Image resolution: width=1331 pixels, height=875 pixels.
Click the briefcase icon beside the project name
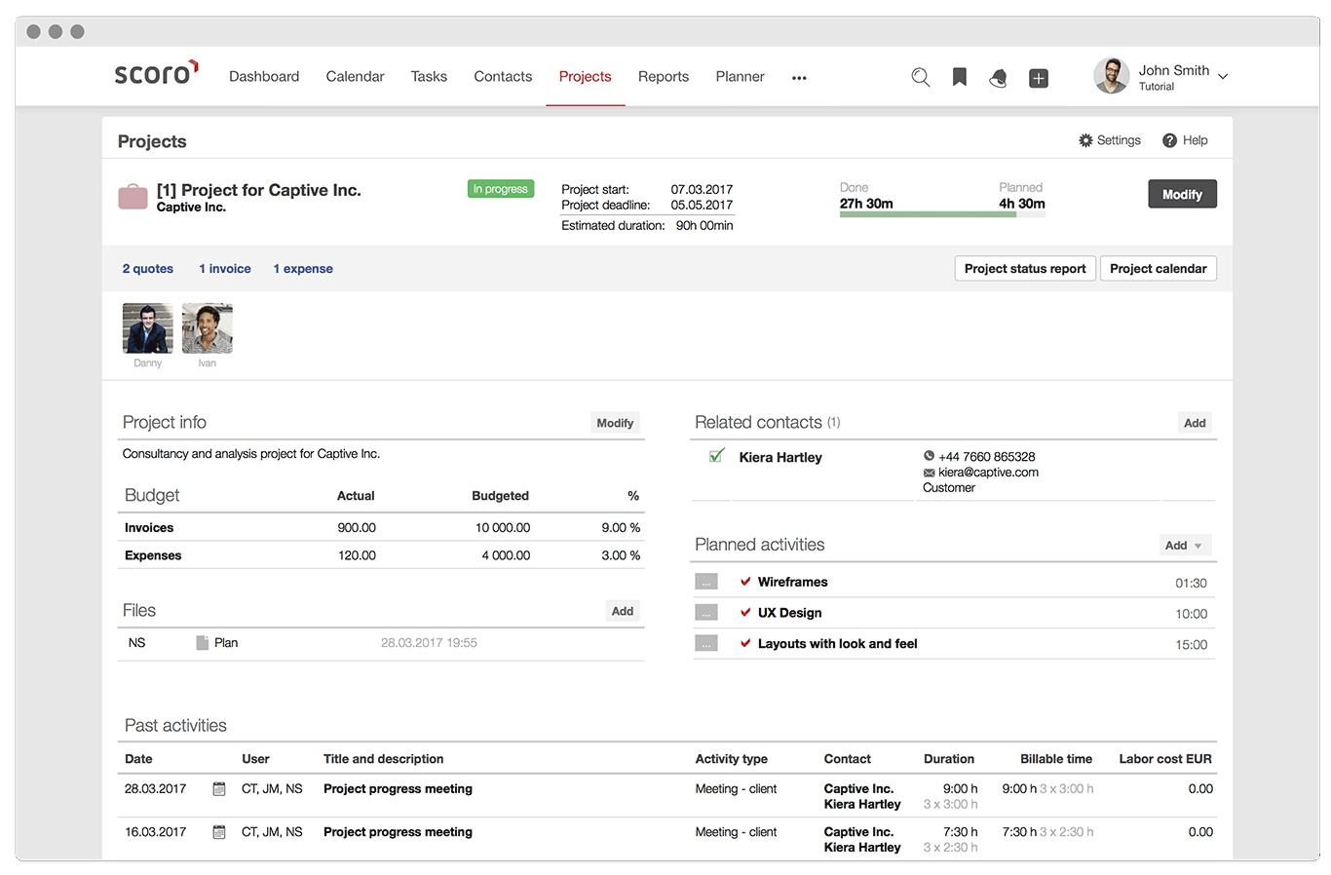coord(133,196)
